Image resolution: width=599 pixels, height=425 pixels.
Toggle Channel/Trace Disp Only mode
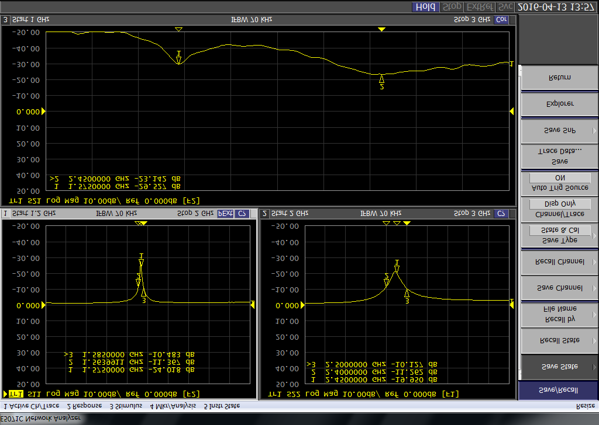point(559,204)
